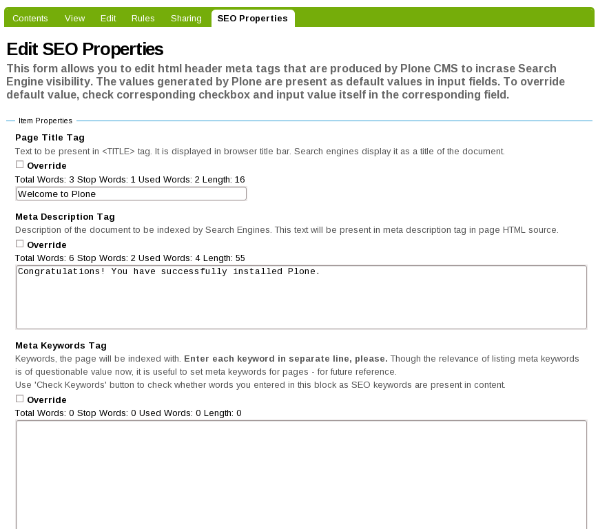Click the 'Item Properties' fieldset legend
The image size is (598, 529).
pyautogui.click(x=45, y=121)
